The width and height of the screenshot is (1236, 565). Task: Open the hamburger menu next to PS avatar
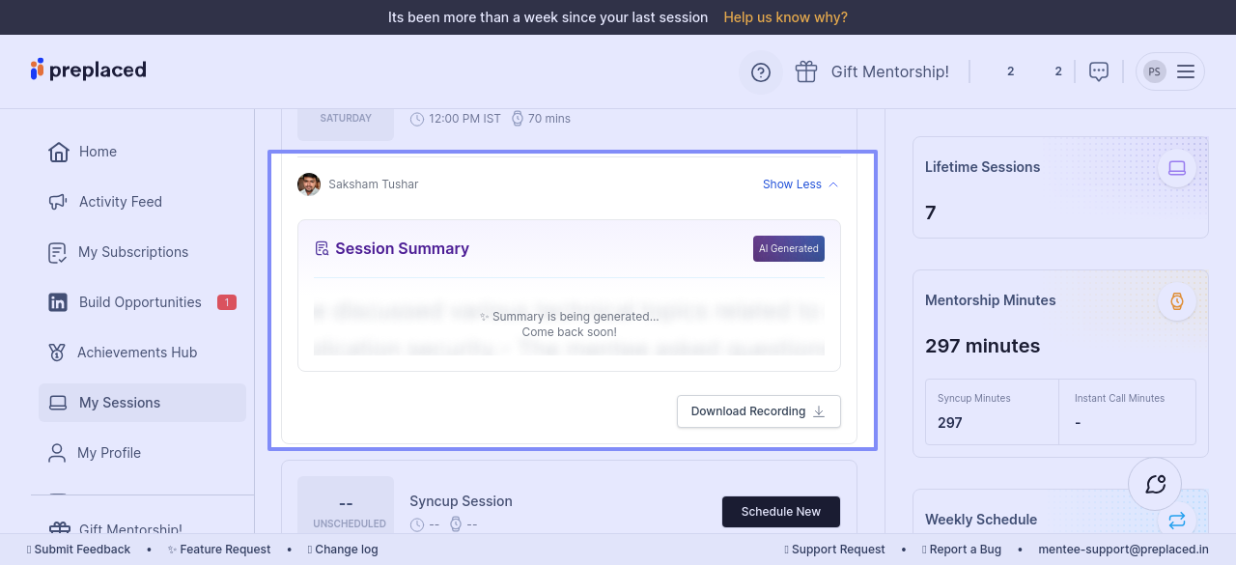click(1186, 71)
